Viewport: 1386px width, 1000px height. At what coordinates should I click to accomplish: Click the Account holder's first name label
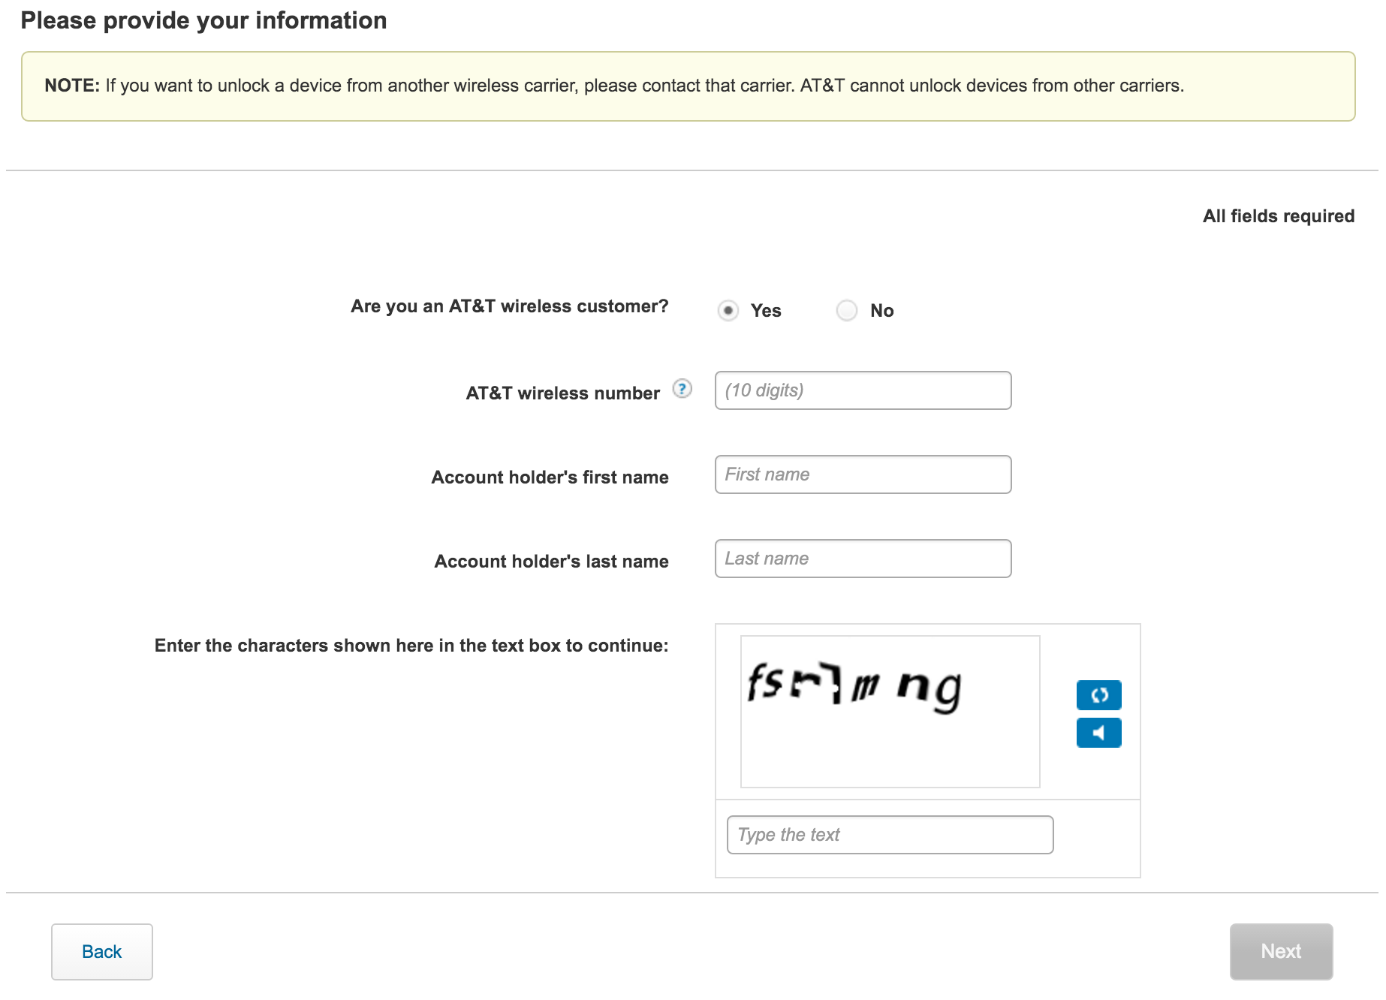tap(550, 477)
